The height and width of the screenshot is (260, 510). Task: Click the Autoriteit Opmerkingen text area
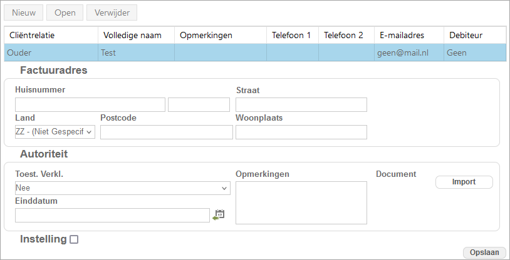(301, 202)
